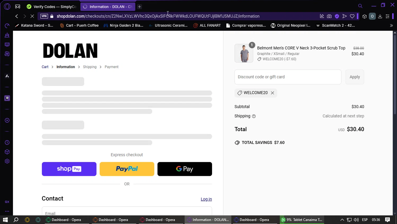Pay with the PayPal button
397x224 pixels.
point(127,169)
